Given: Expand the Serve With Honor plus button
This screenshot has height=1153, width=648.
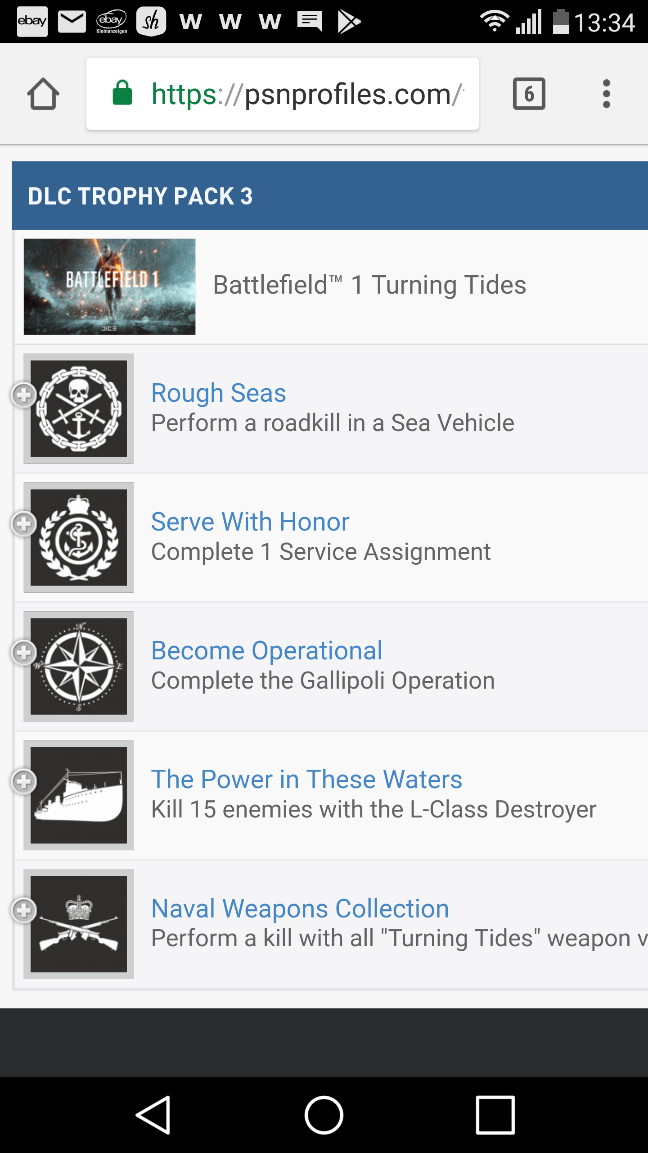Looking at the screenshot, I should click(x=23, y=524).
